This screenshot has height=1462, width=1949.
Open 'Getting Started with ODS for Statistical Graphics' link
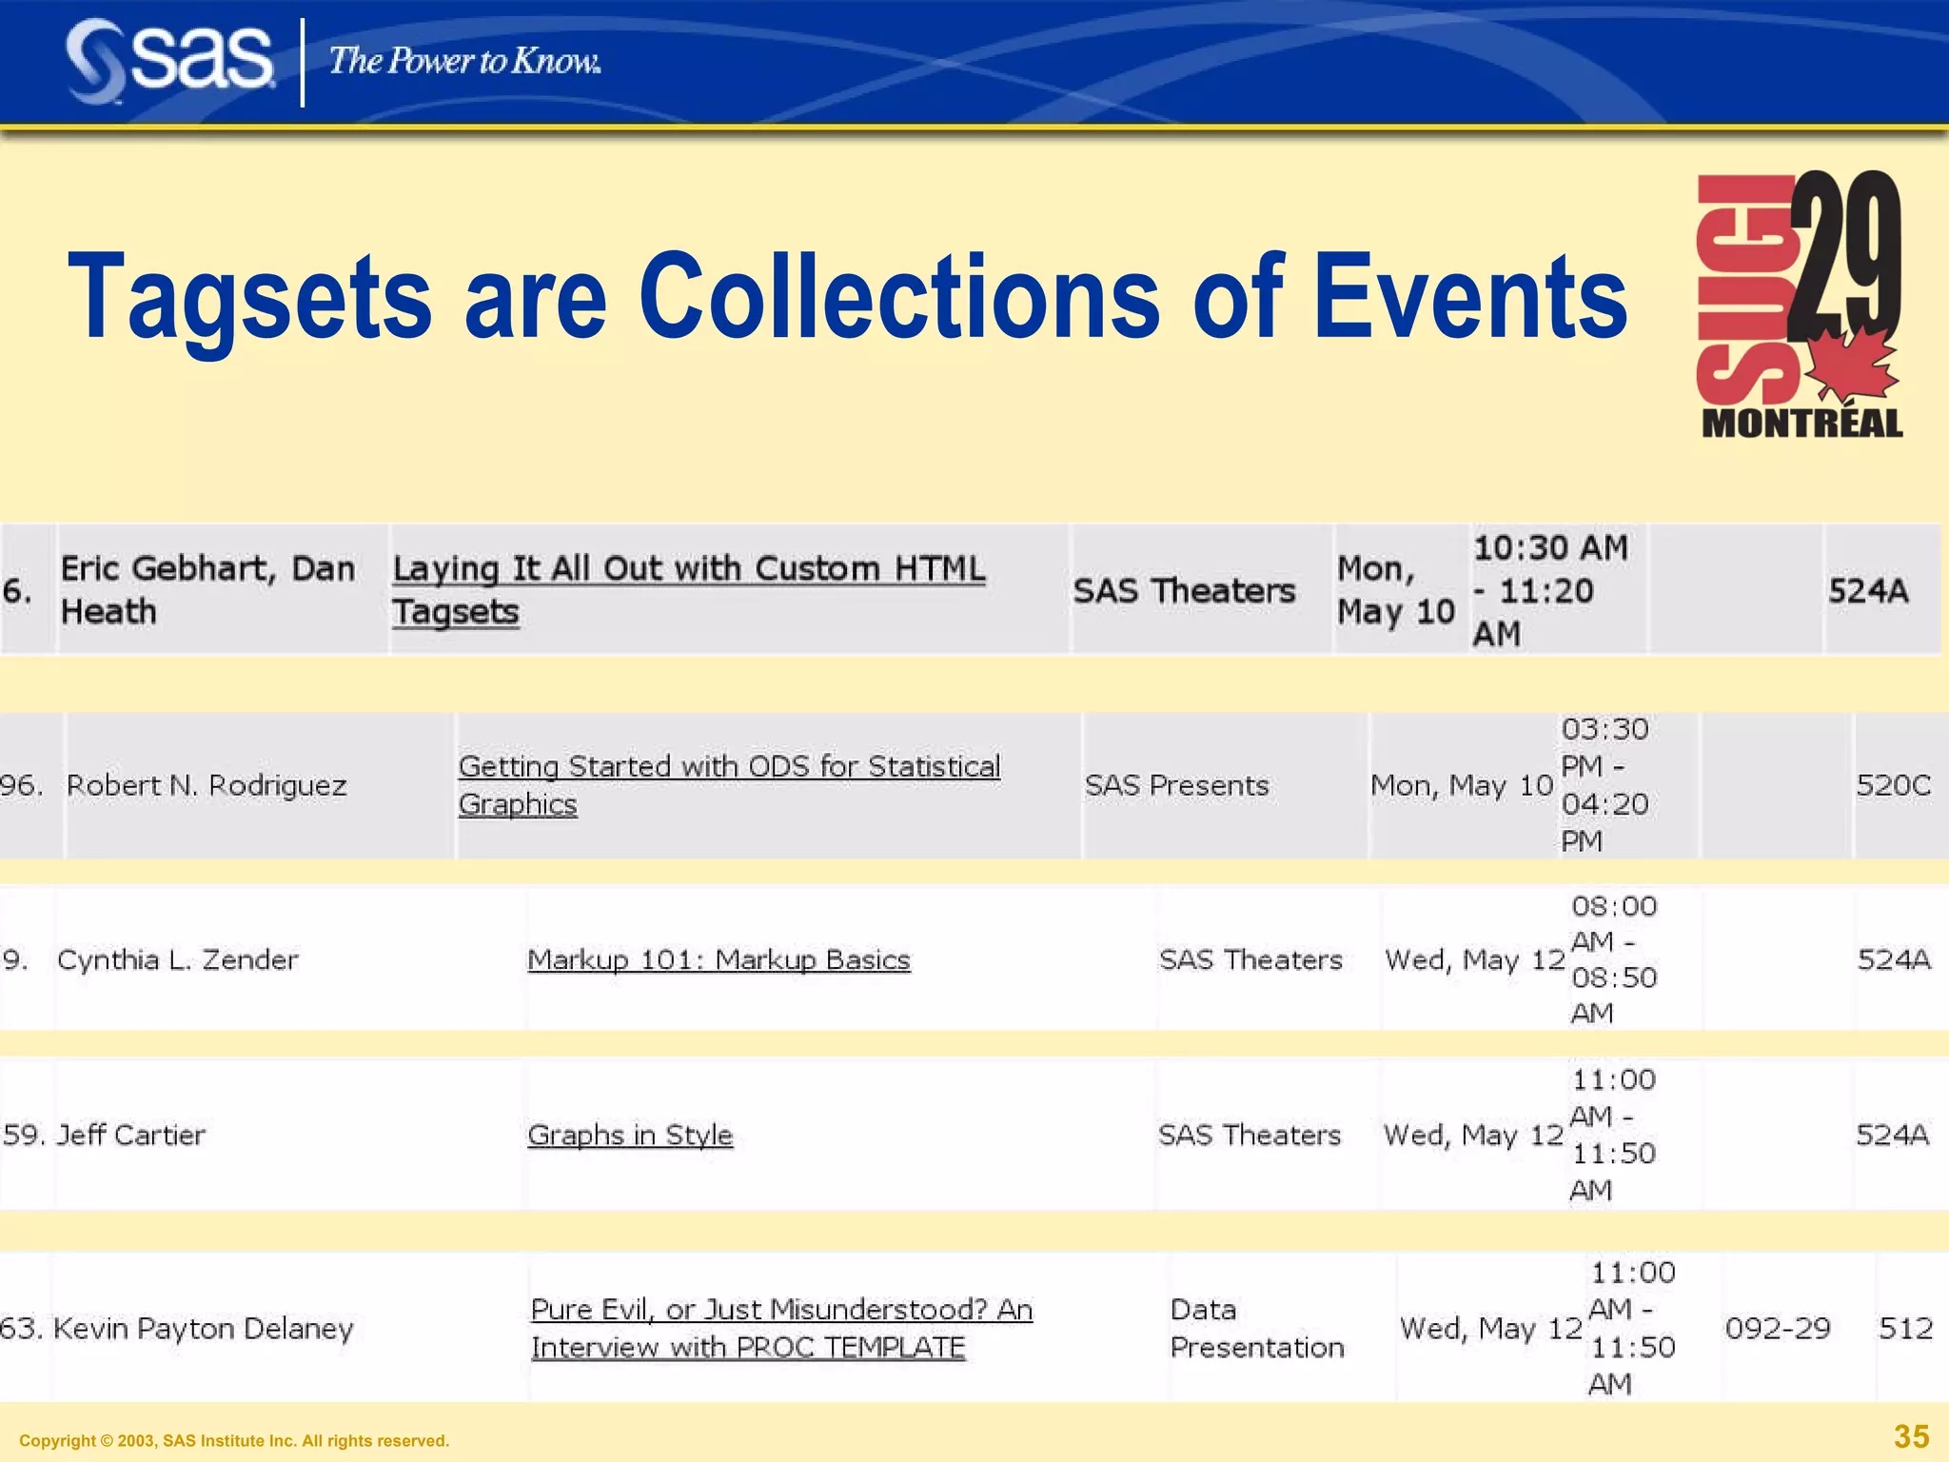tap(729, 785)
